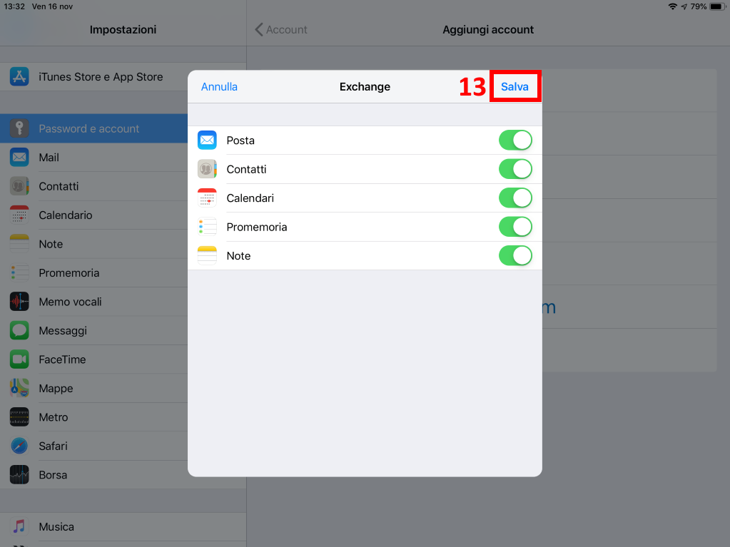Tap the Note icon in Exchange dialog
Screen dimensions: 730x547
(207, 255)
